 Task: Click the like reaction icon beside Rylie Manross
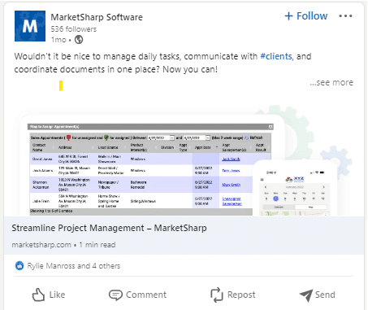pos(19,266)
